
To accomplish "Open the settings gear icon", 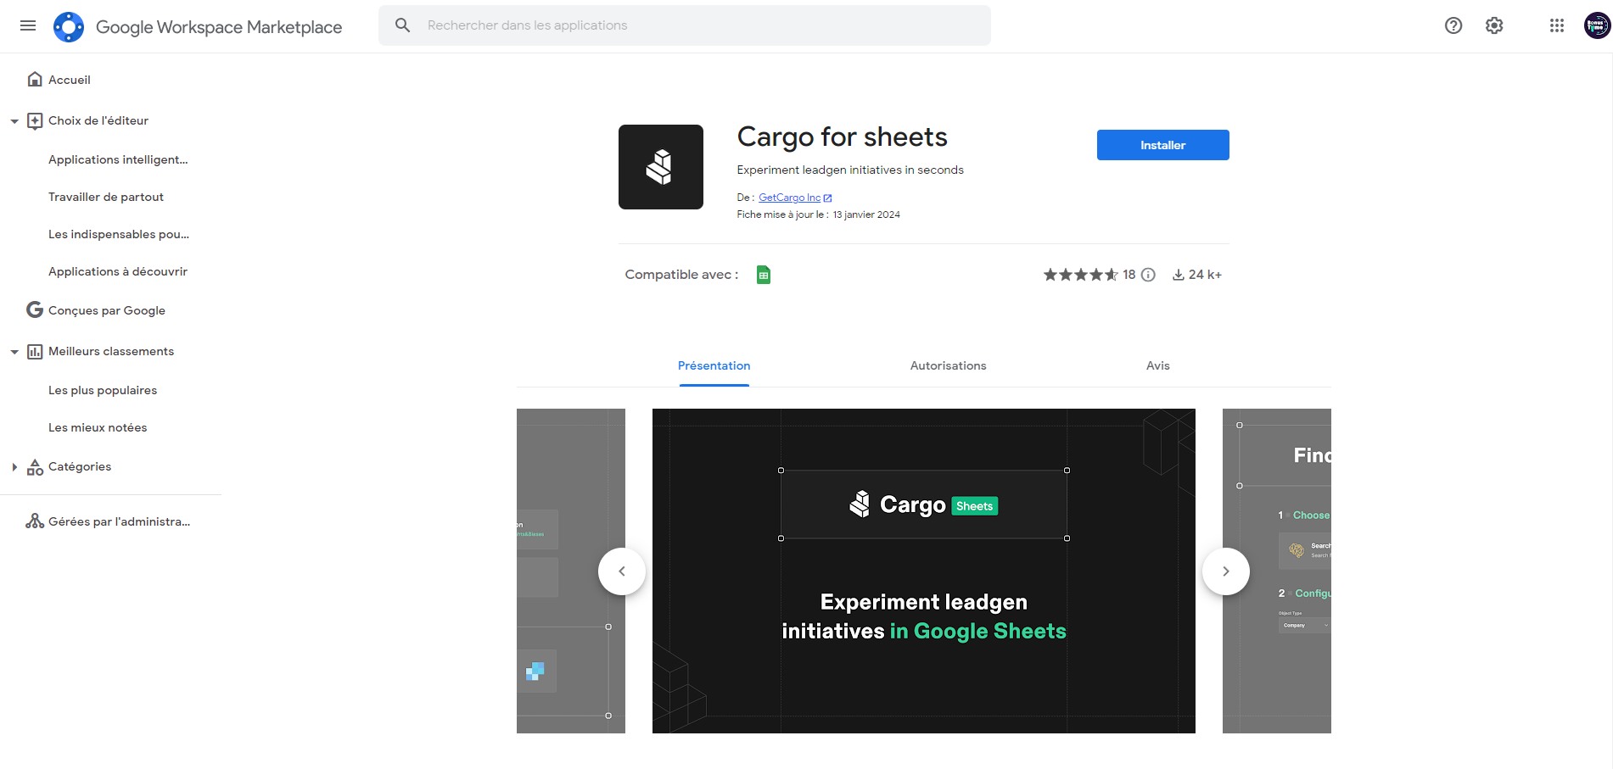I will [1494, 25].
